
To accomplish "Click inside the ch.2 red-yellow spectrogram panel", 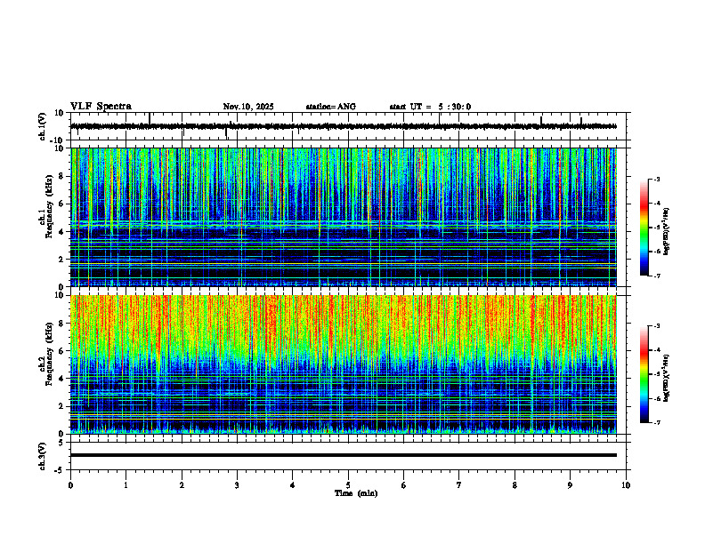I will pyautogui.click(x=343, y=364).
